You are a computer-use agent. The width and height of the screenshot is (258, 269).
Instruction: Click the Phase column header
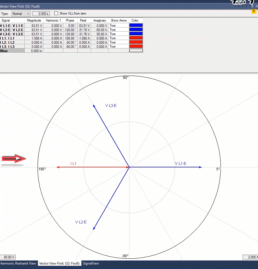pos(70,20)
